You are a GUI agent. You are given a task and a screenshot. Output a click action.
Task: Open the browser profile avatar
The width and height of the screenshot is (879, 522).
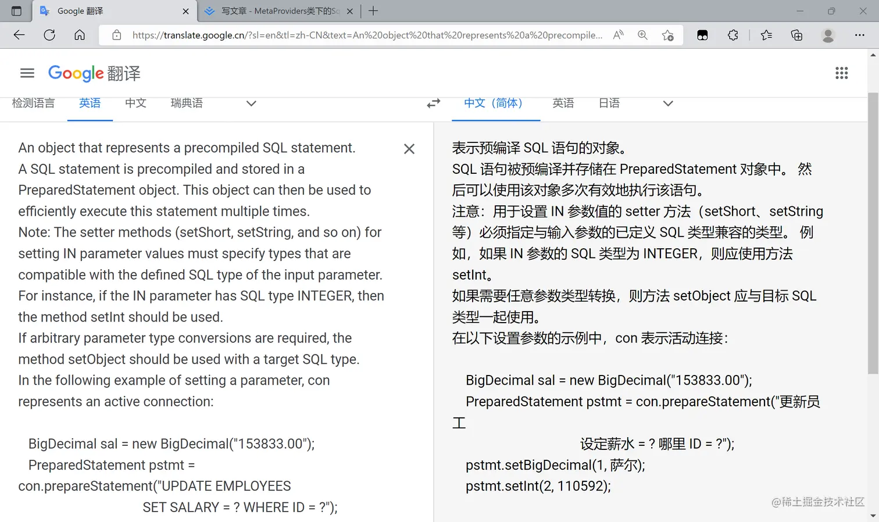pos(828,35)
